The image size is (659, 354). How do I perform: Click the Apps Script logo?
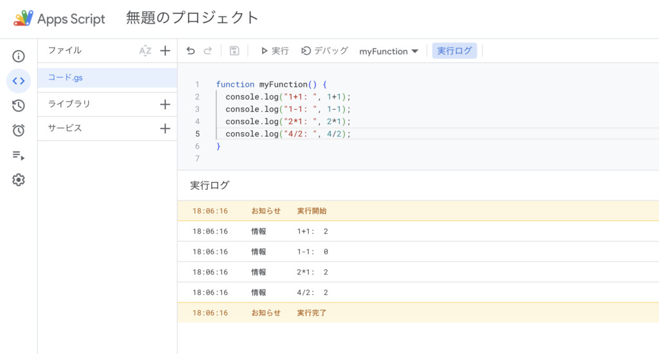tap(23, 19)
